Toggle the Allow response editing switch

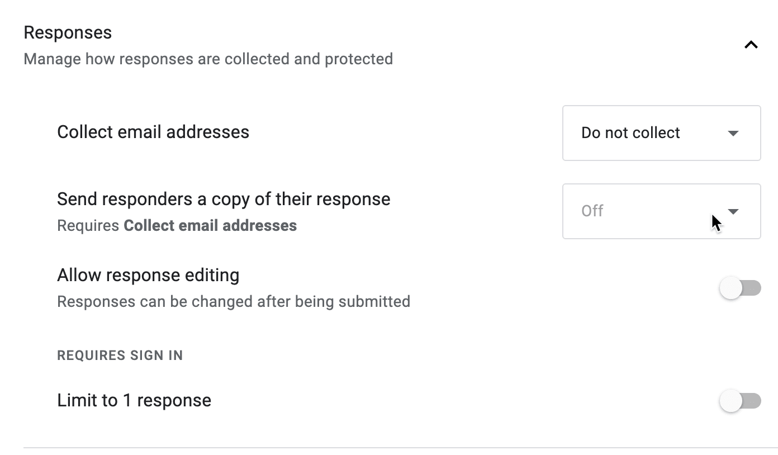[x=741, y=288]
